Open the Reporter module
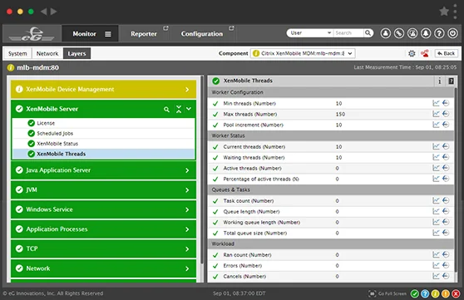The height and width of the screenshot is (300, 464). coord(144,34)
